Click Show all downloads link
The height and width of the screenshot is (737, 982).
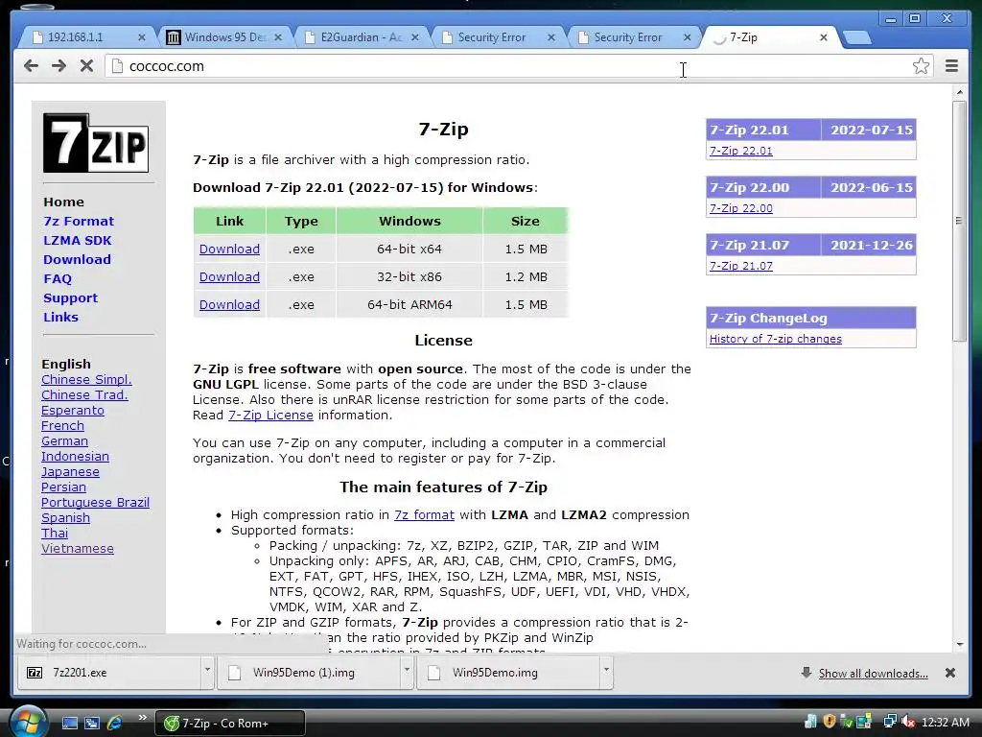[873, 673]
